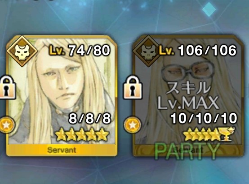
Task: Toggle the padlock lock on the Lv. 74/80 servant
Action: click(x=7, y=87)
